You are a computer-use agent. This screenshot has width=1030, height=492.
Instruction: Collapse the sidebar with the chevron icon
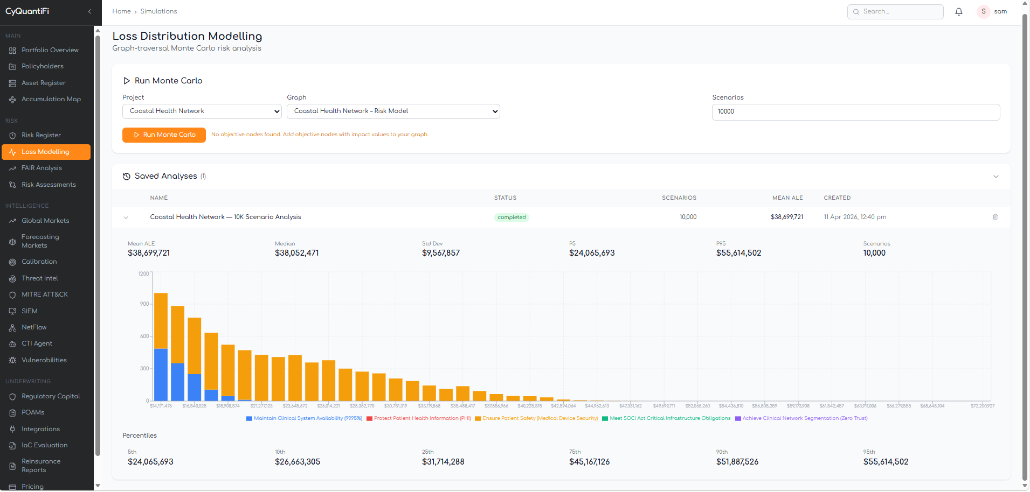pos(89,11)
